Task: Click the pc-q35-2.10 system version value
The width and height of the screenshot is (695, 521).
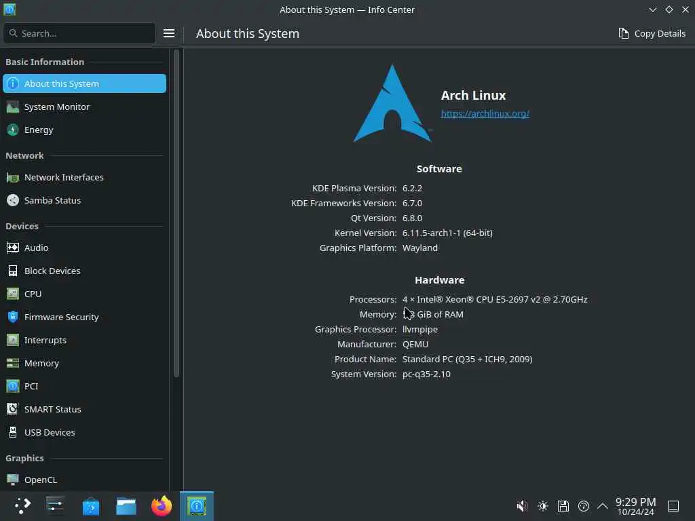Action: [x=426, y=374]
